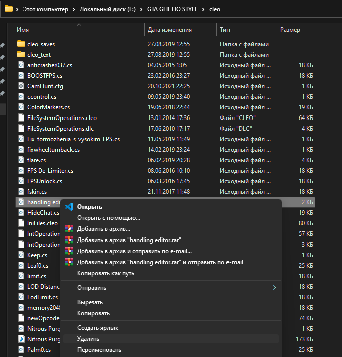Click the Файл "DLC" type cell
This screenshot has width=342, height=357.
(x=236, y=129)
